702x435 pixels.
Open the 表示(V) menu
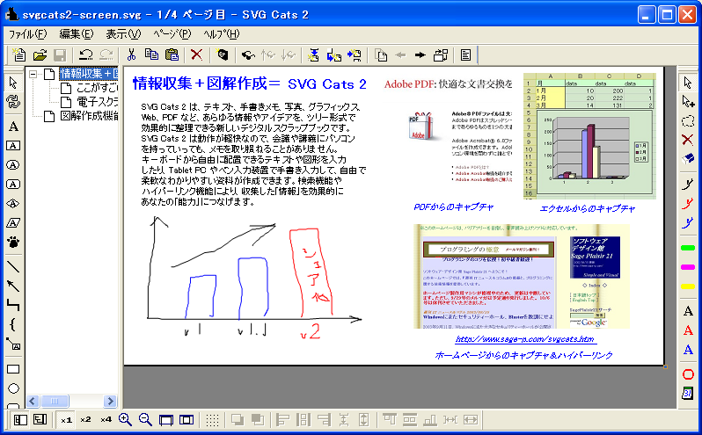(122, 34)
